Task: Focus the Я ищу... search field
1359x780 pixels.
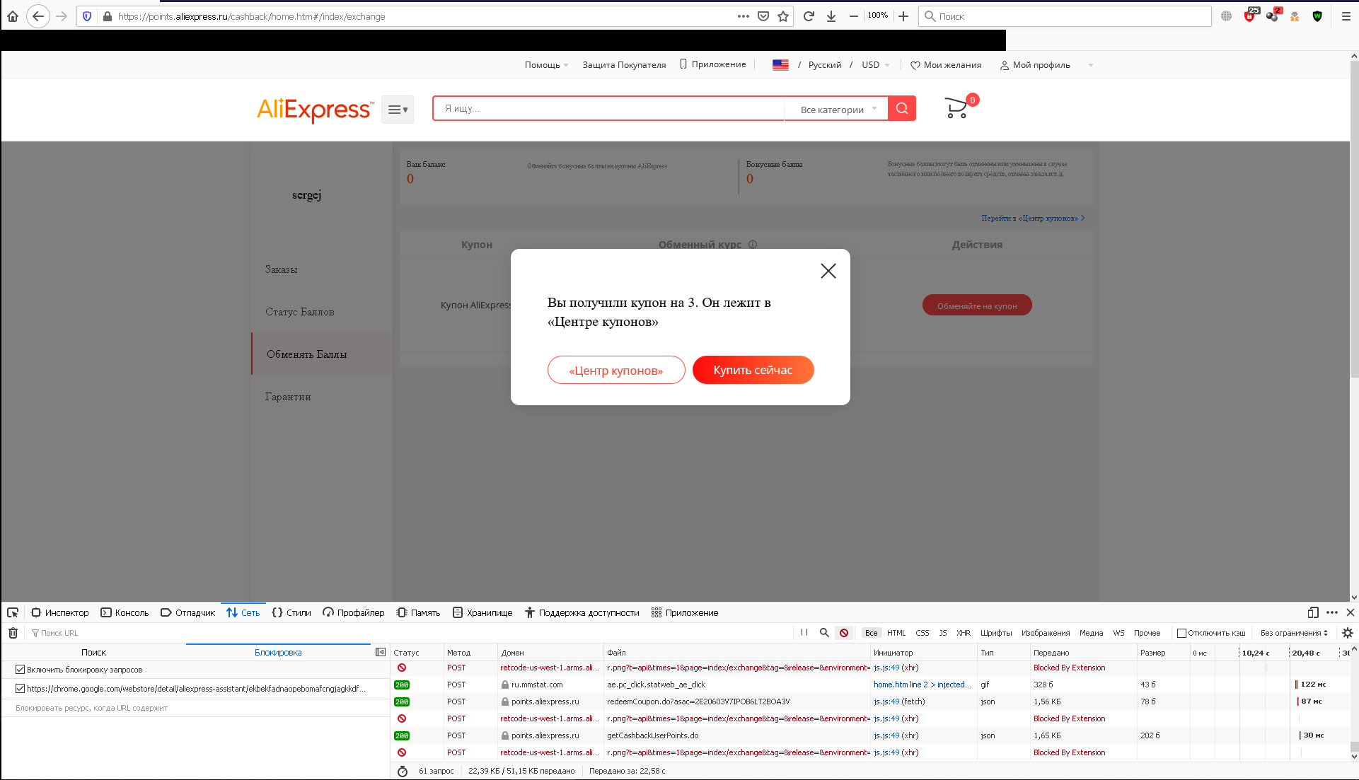Action: [x=608, y=108]
